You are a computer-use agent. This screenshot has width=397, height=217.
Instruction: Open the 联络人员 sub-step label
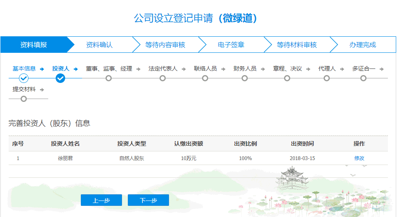click(205, 69)
